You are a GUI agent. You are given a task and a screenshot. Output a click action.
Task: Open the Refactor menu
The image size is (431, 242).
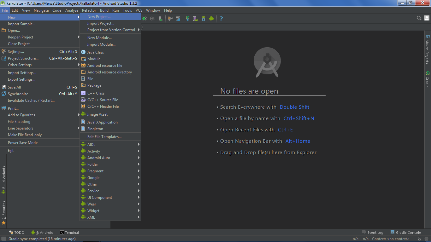[x=89, y=10]
